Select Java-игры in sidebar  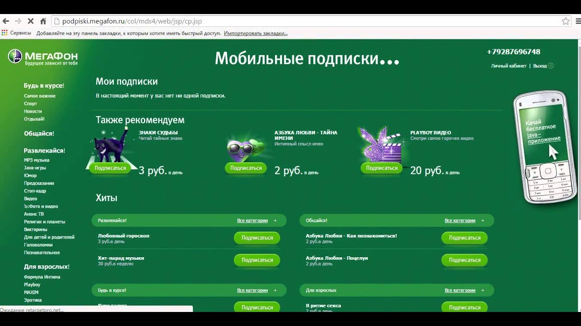coord(35,168)
